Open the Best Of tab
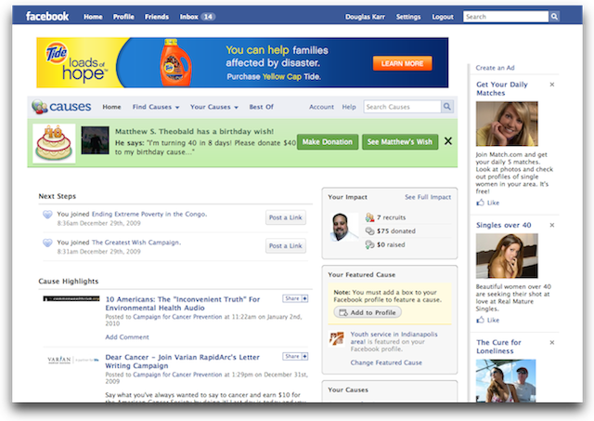 click(x=261, y=107)
